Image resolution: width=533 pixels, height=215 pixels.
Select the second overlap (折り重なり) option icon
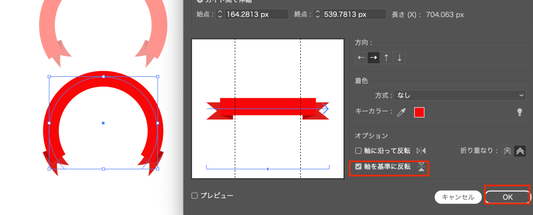point(519,151)
